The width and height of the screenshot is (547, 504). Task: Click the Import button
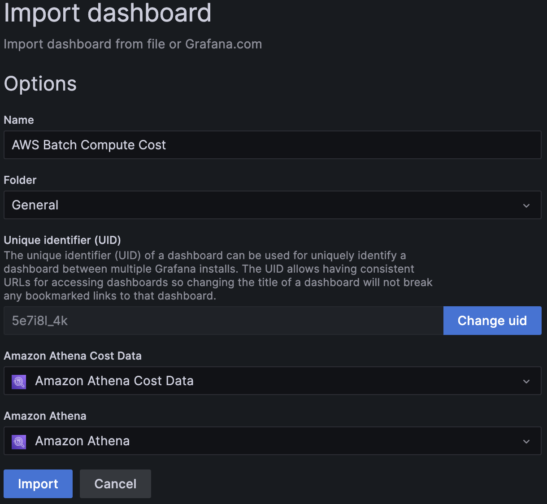(38, 484)
